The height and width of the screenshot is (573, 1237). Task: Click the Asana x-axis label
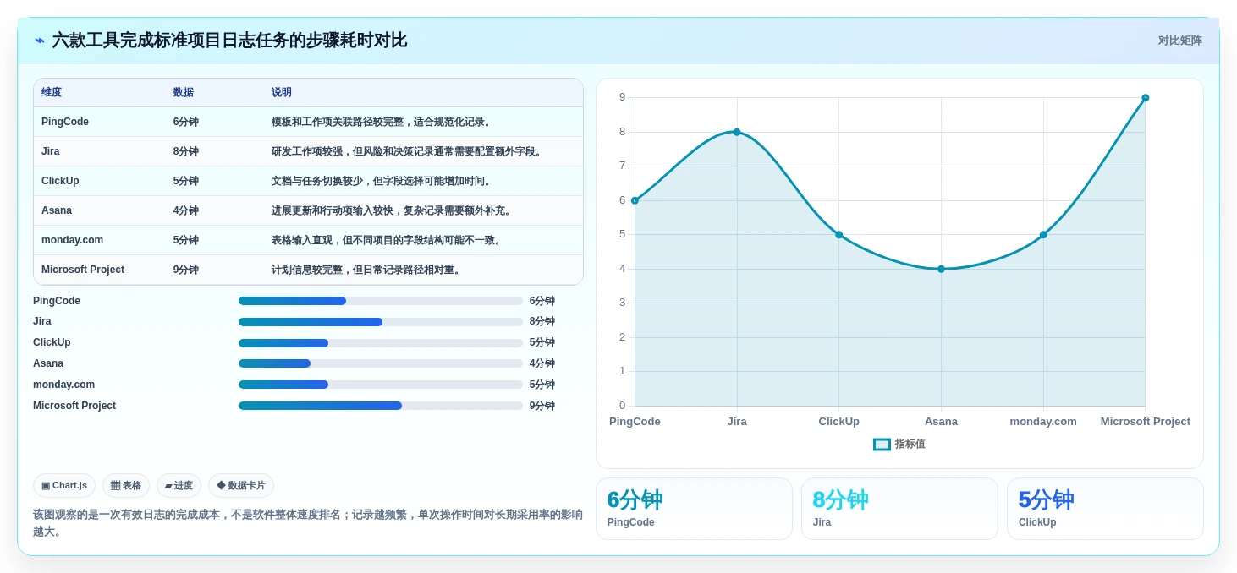coord(941,421)
